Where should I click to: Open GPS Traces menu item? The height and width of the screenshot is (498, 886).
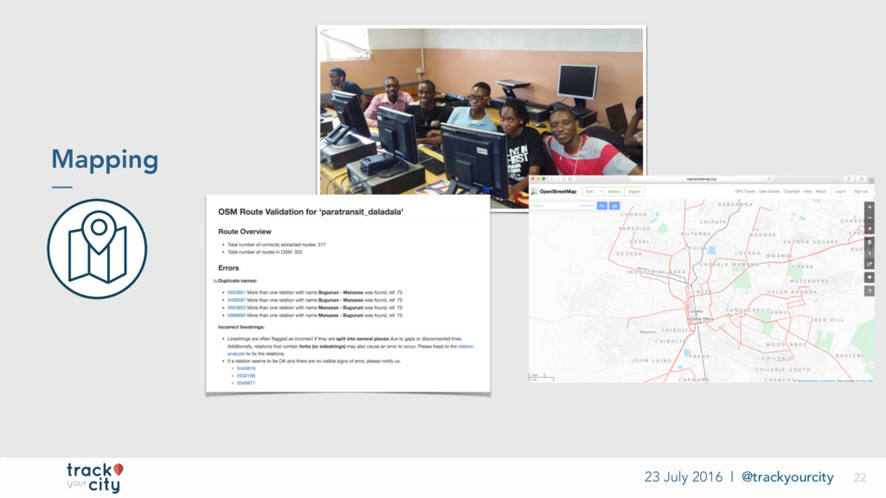[745, 191]
